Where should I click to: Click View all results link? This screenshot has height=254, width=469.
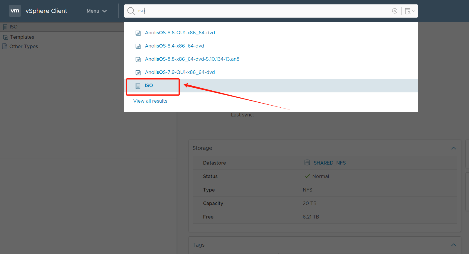[x=150, y=101]
